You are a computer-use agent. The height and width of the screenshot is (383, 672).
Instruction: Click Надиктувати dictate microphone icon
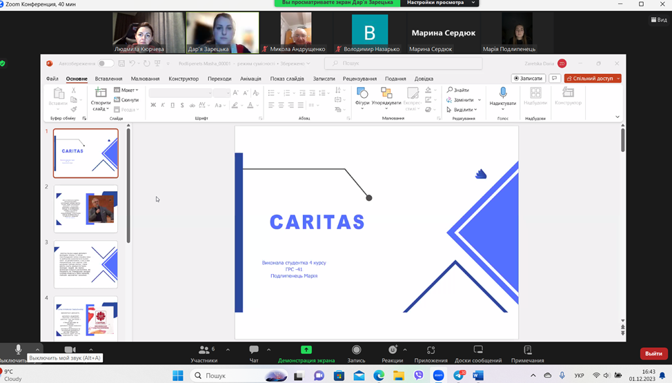[502, 93]
